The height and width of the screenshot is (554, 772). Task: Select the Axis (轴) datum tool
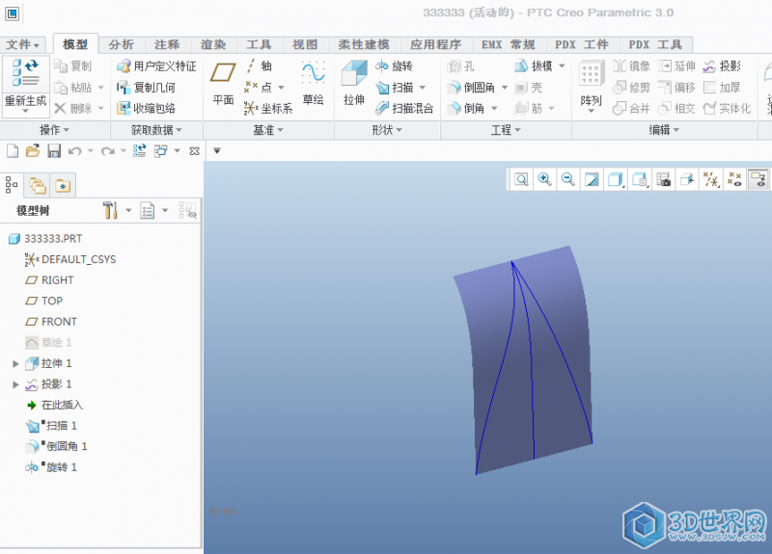pyautogui.click(x=259, y=66)
